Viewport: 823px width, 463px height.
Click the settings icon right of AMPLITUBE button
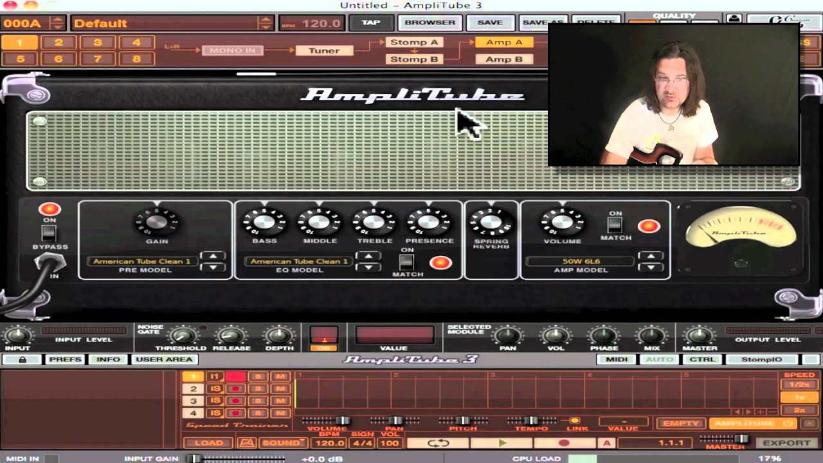tap(809, 423)
